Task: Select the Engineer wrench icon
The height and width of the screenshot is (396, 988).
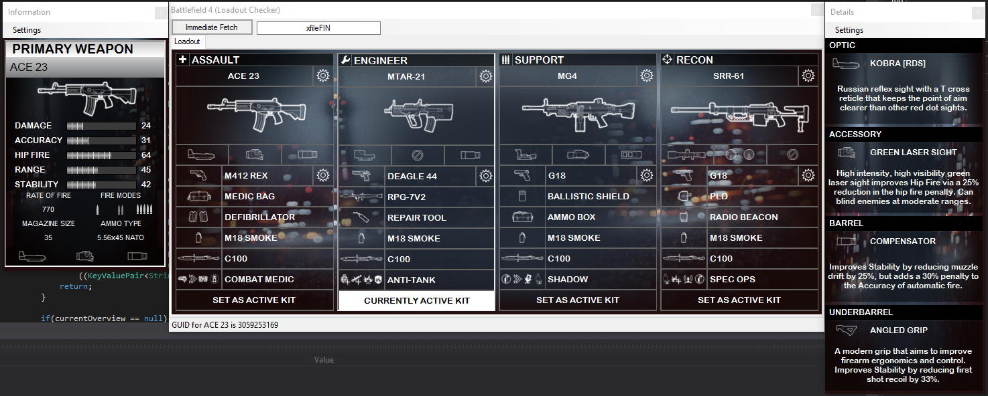Action: tap(344, 60)
